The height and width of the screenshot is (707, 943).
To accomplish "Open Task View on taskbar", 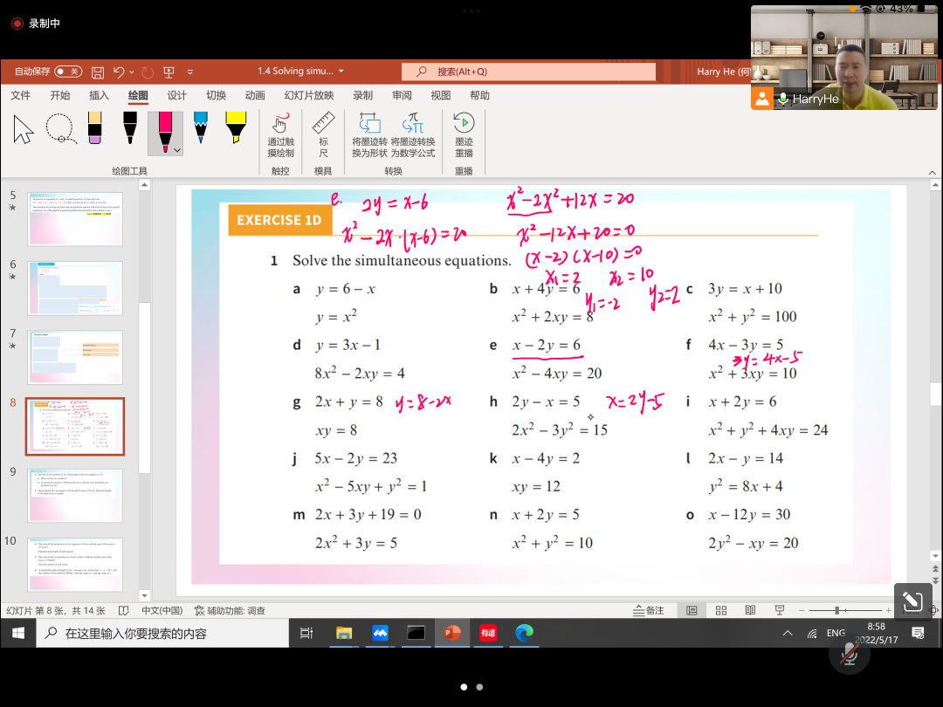I will [x=306, y=633].
